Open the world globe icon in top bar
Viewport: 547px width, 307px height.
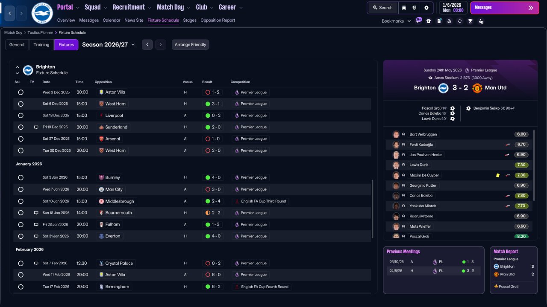point(415,8)
